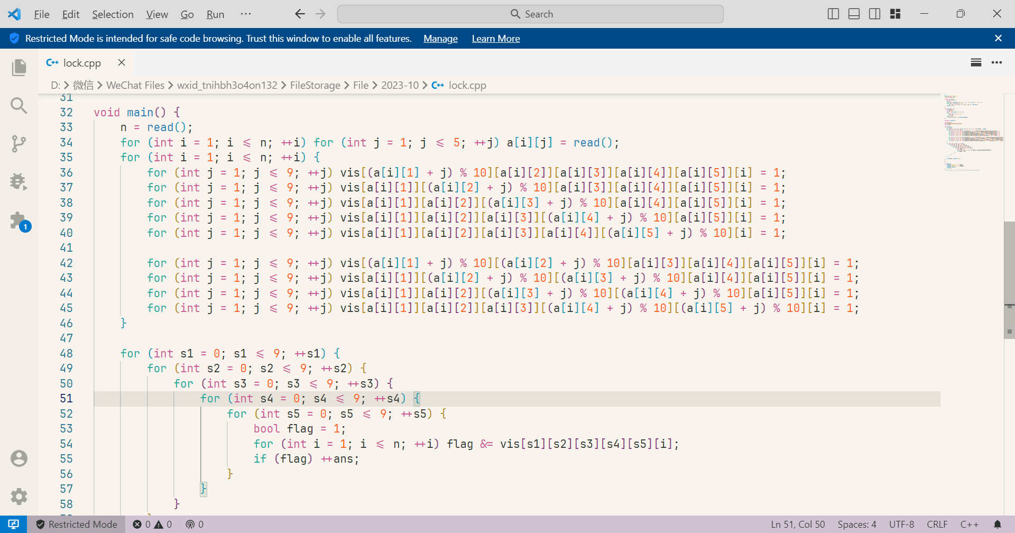Click the errors and warnings status indicator
The width and height of the screenshot is (1015, 533).
pyautogui.click(x=152, y=524)
